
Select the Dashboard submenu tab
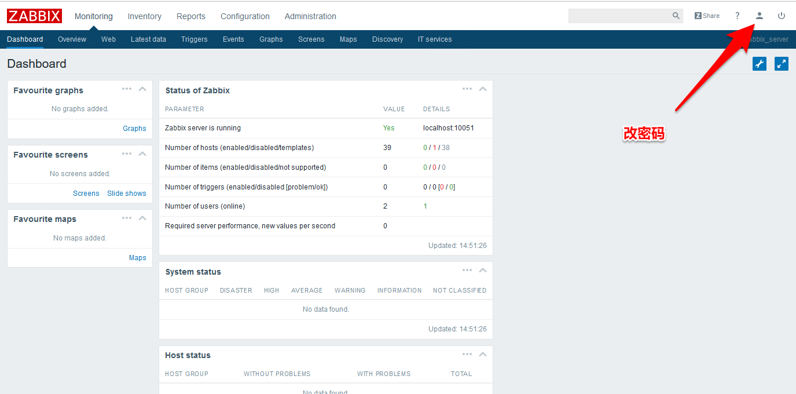coord(25,39)
